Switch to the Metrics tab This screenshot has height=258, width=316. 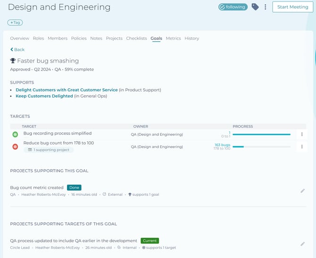173,38
